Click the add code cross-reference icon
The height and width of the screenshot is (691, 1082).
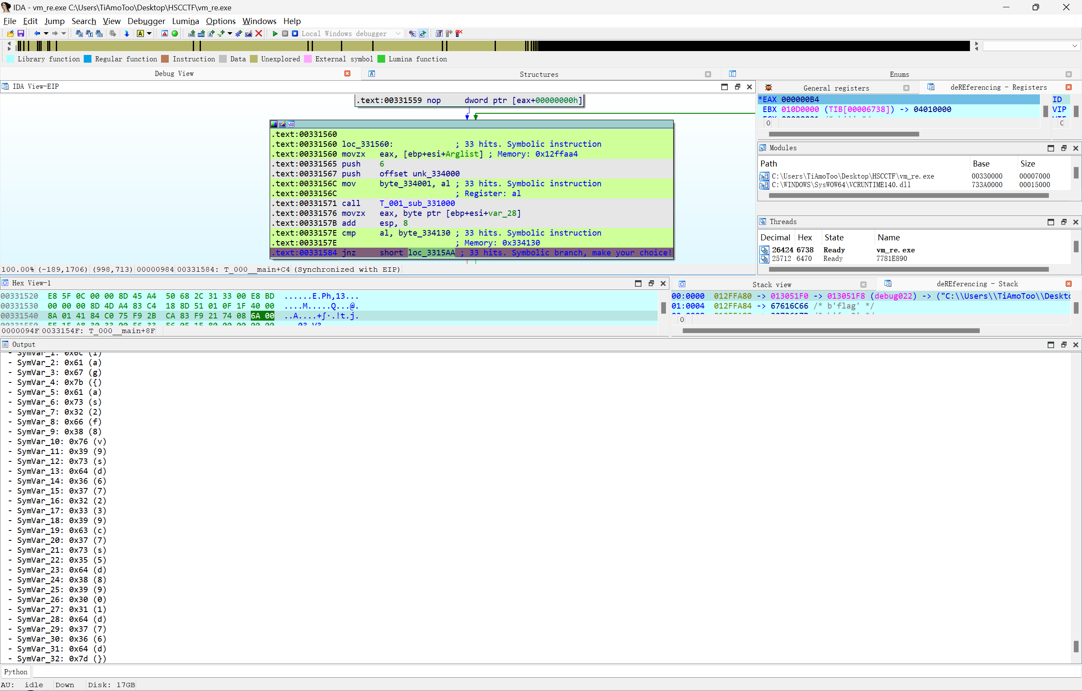click(191, 34)
